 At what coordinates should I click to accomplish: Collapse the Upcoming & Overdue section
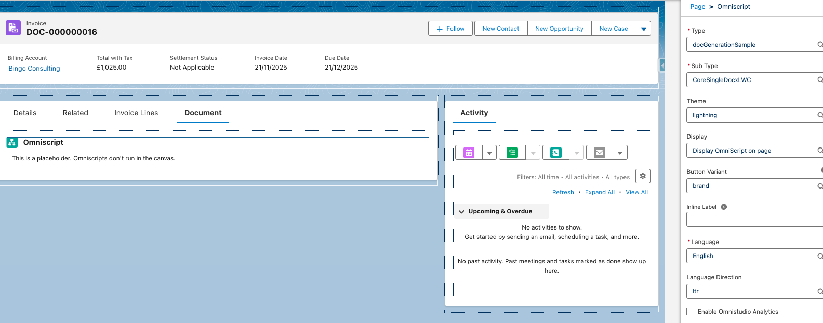tap(461, 211)
